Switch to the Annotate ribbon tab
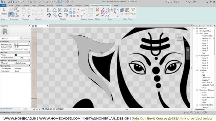The height and width of the screenshot is (121, 216). pyautogui.click(x=26, y=6)
